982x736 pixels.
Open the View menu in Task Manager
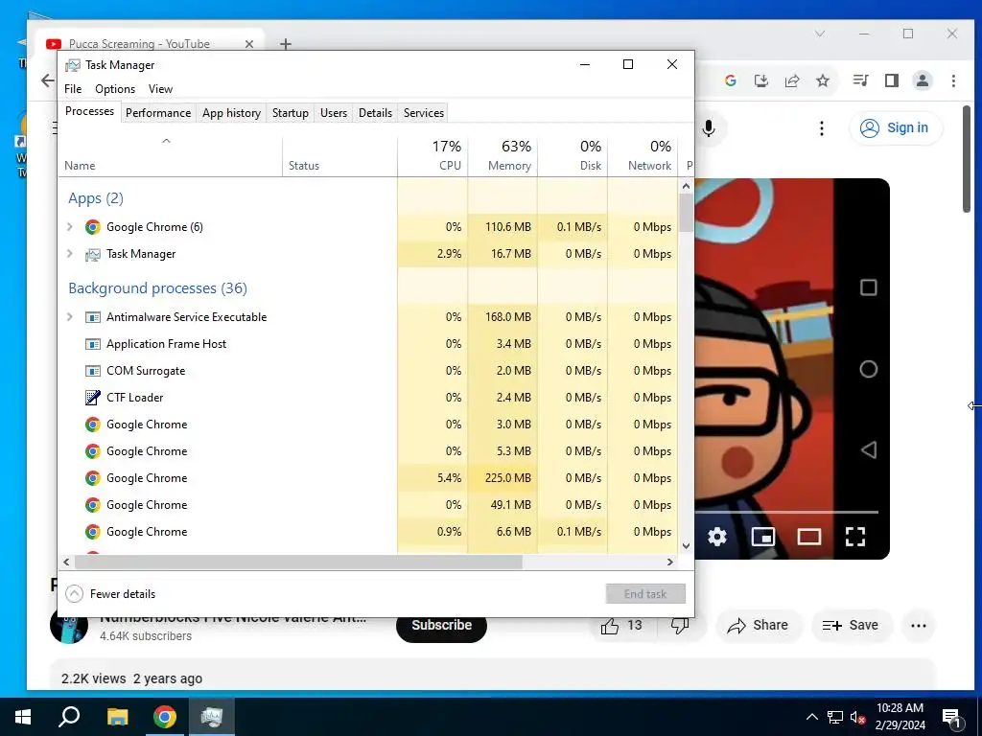160,89
